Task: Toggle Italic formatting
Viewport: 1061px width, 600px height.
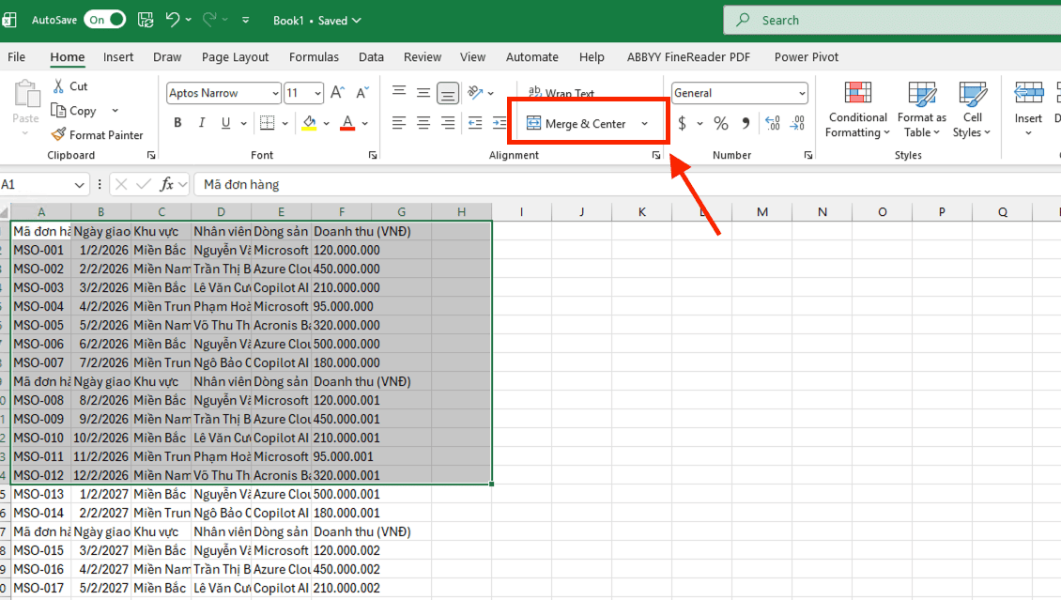Action: [201, 123]
